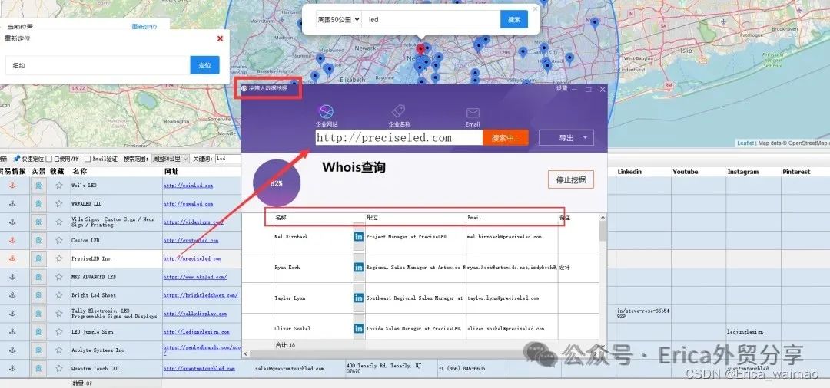Click the Youtube column header
The image size is (830, 388).
tap(686, 172)
